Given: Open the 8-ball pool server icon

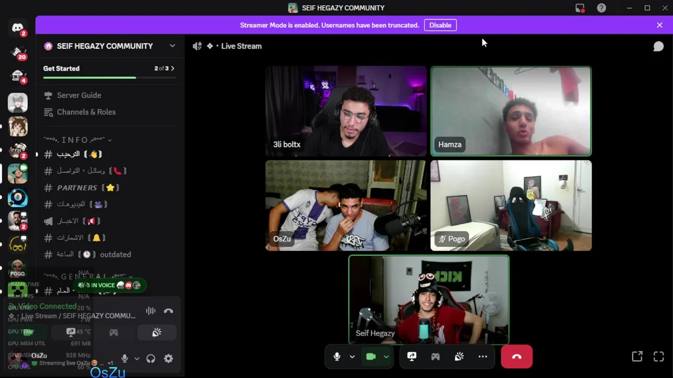Looking at the screenshot, I should [17, 198].
